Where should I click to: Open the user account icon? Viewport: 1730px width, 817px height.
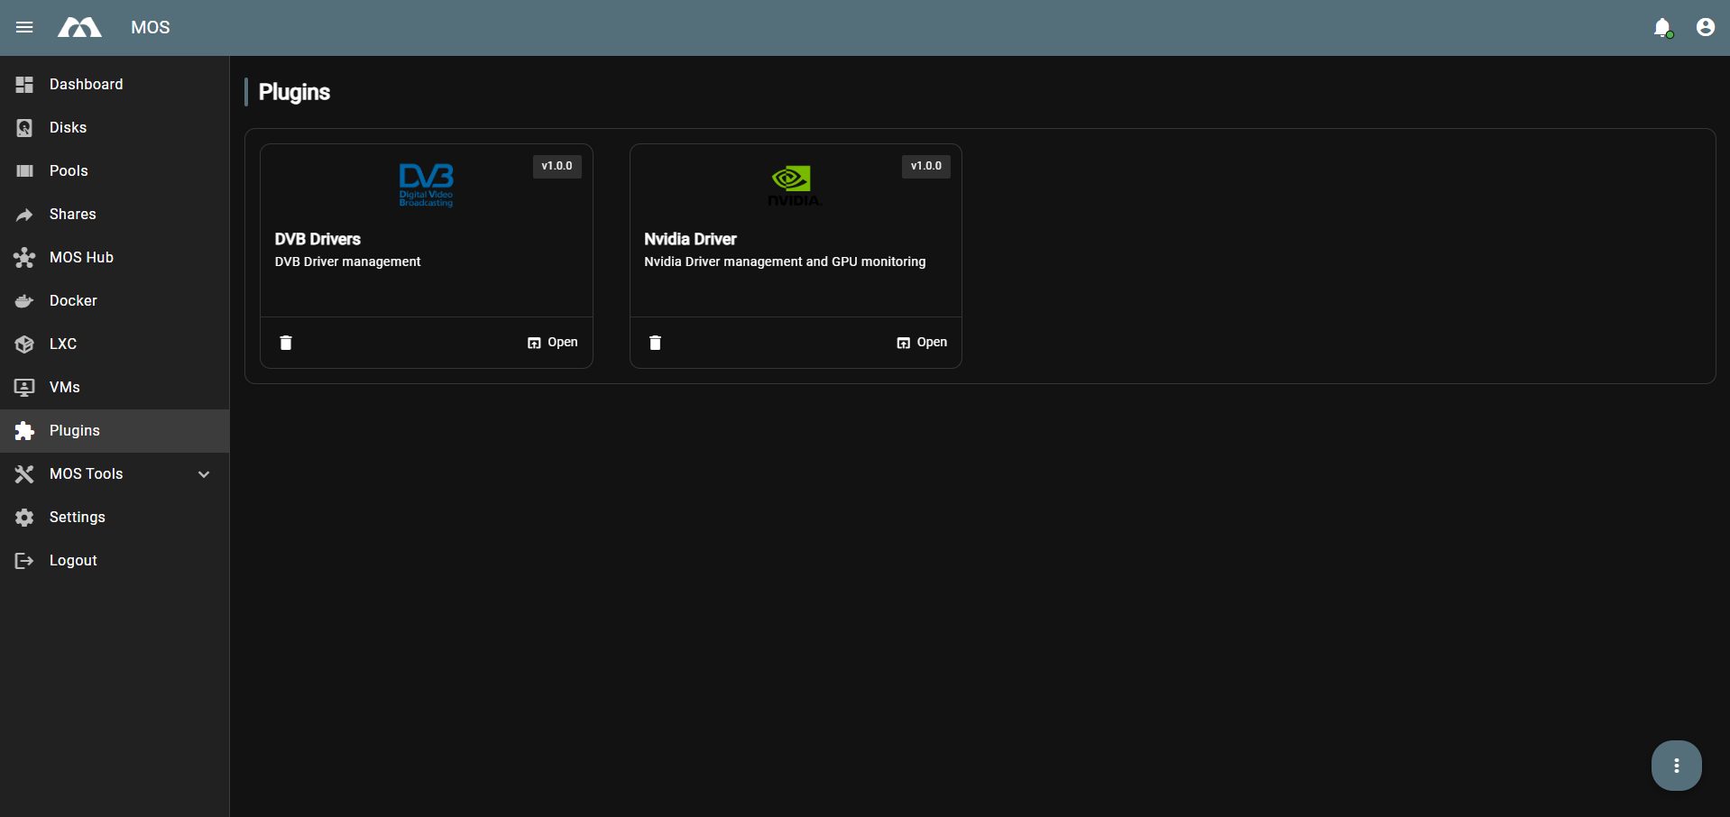pos(1705,27)
